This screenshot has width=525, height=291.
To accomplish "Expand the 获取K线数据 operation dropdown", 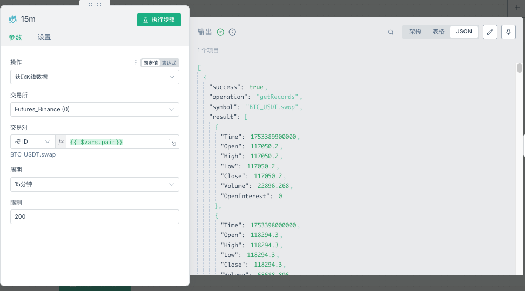I will coord(95,77).
